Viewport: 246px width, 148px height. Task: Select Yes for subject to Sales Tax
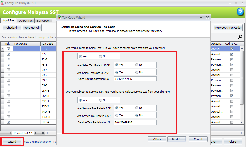point(80,56)
